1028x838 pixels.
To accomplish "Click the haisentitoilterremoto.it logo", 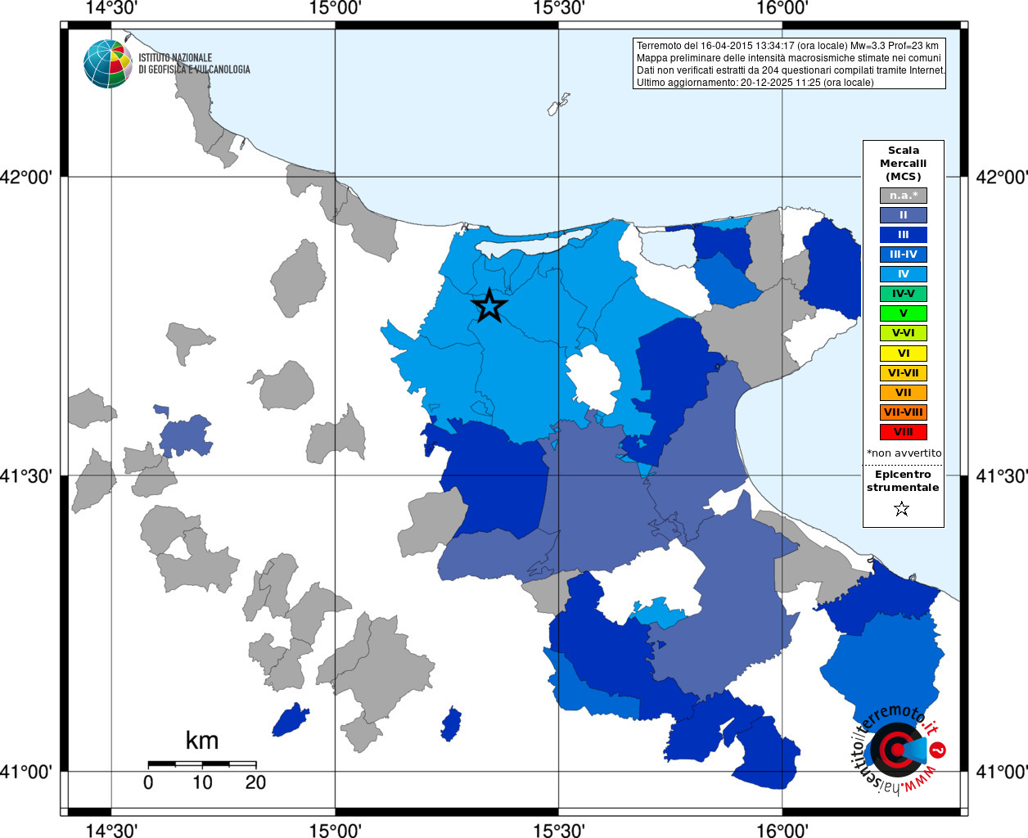I will 899,750.
